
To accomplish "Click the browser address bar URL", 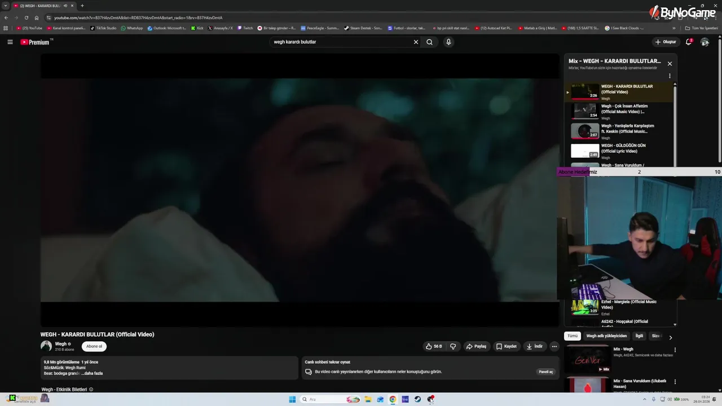I will 138,17.
